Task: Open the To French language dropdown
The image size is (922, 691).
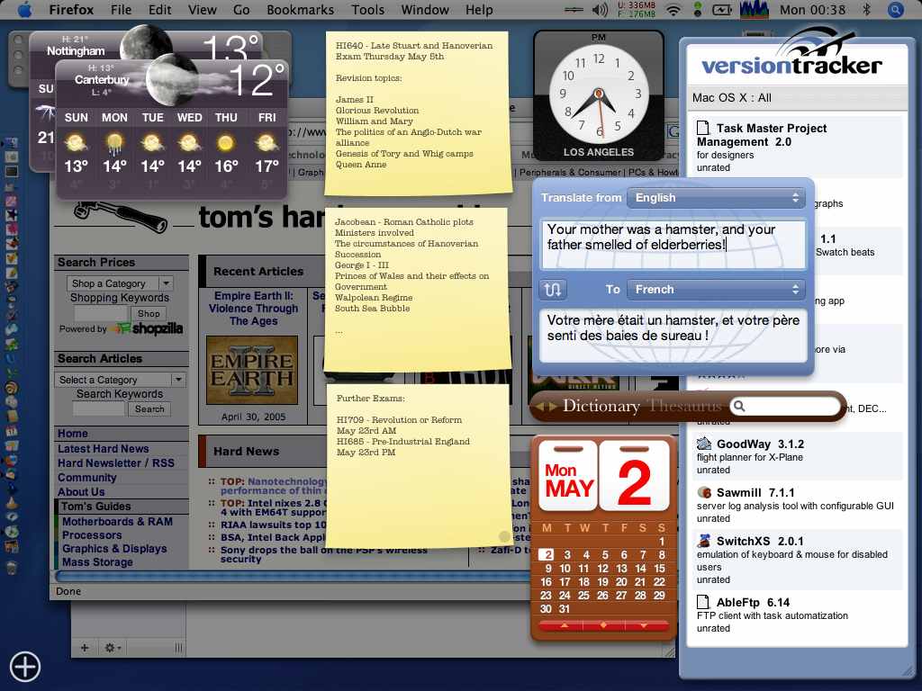Action: point(715,289)
